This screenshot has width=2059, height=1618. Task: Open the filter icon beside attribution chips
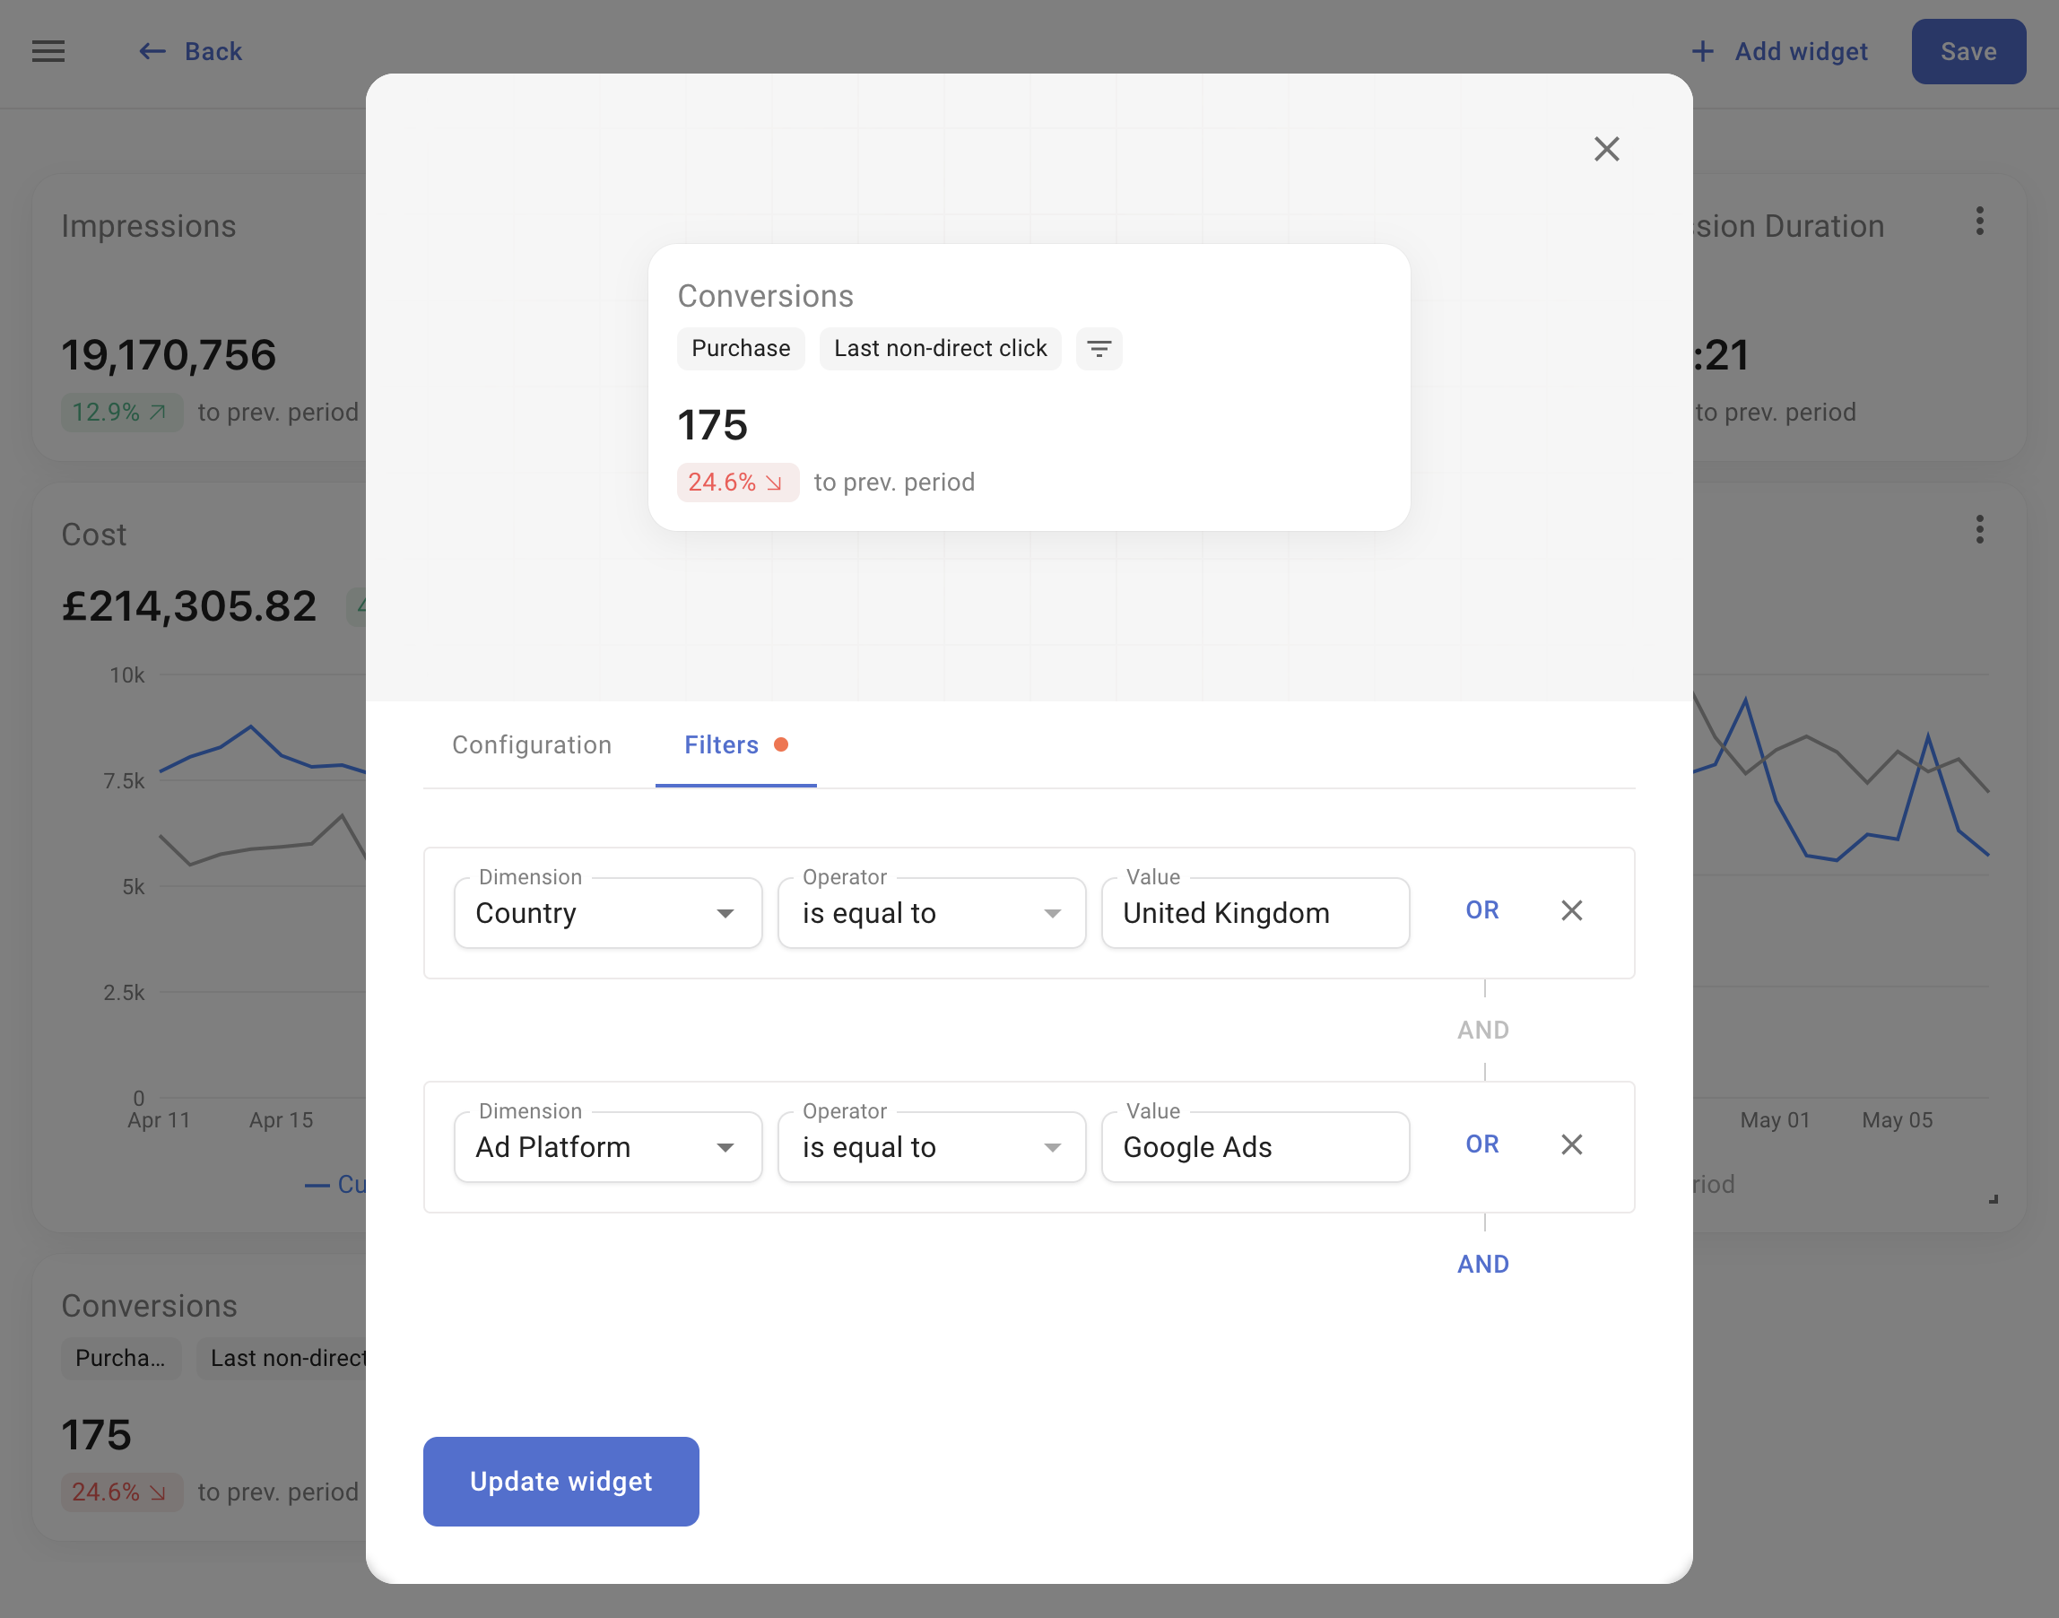tap(1099, 349)
